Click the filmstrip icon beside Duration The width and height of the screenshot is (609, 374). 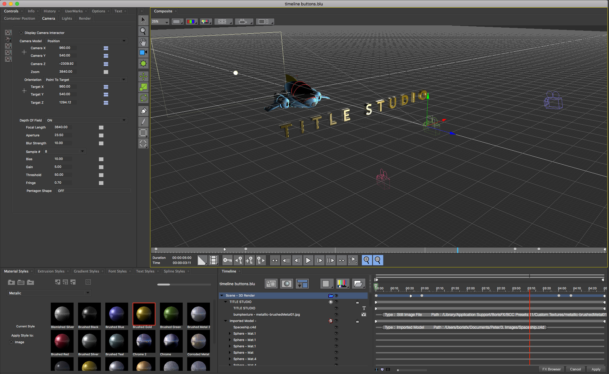213,260
